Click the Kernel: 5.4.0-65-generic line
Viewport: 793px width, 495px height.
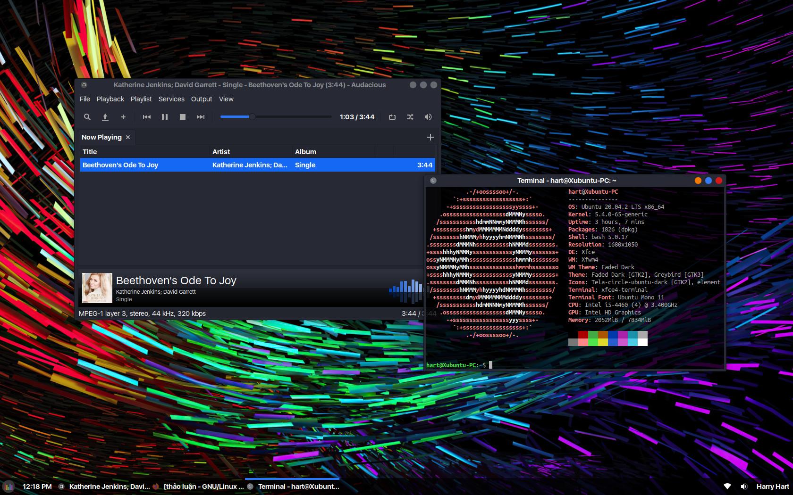(608, 214)
